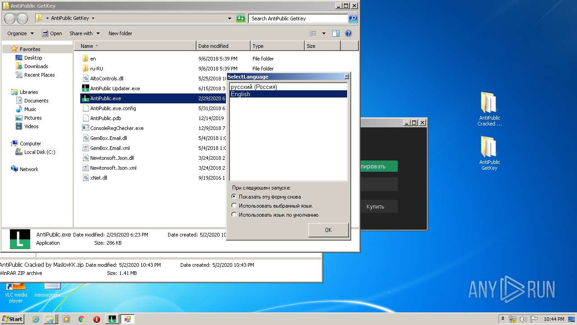Screen dimensions: 577x325
Task: Sort files by the Size column
Action: 322,46
